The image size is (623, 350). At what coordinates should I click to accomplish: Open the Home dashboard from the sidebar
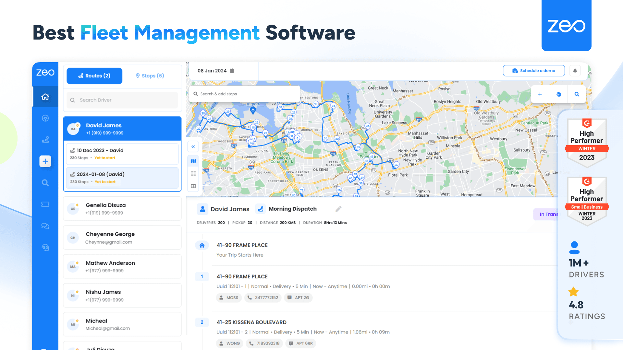(x=45, y=96)
